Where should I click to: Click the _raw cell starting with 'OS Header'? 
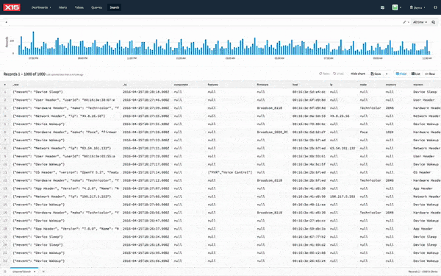point(66,172)
